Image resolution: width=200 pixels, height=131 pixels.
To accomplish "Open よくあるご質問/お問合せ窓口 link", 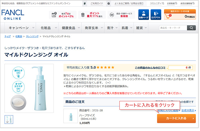I will 129,3.
